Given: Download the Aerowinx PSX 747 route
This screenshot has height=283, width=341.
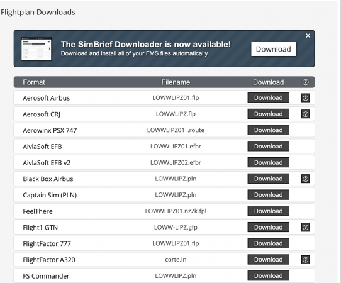Looking at the screenshot, I should [x=269, y=130].
